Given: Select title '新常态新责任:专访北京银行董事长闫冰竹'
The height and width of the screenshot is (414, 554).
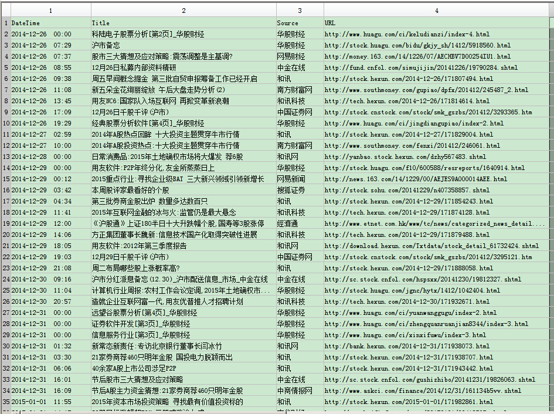Looking at the screenshot, I should [x=183, y=346].
